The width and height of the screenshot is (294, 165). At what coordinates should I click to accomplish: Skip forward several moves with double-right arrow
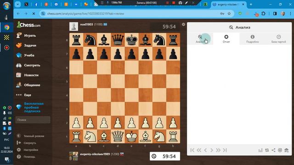218,150
